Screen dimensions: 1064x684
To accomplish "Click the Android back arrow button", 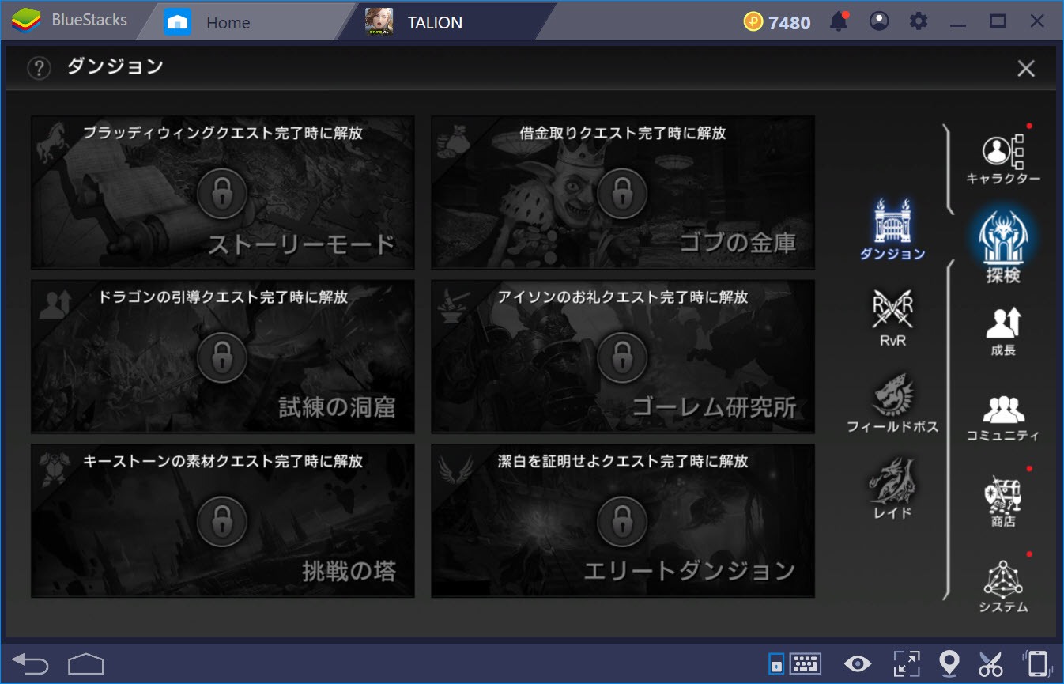I will coord(29,663).
